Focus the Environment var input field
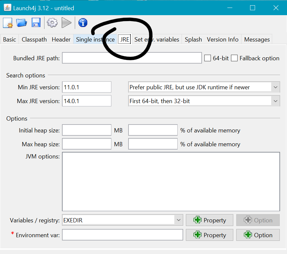This screenshot has height=254, width=287. [x=123, y=235]
